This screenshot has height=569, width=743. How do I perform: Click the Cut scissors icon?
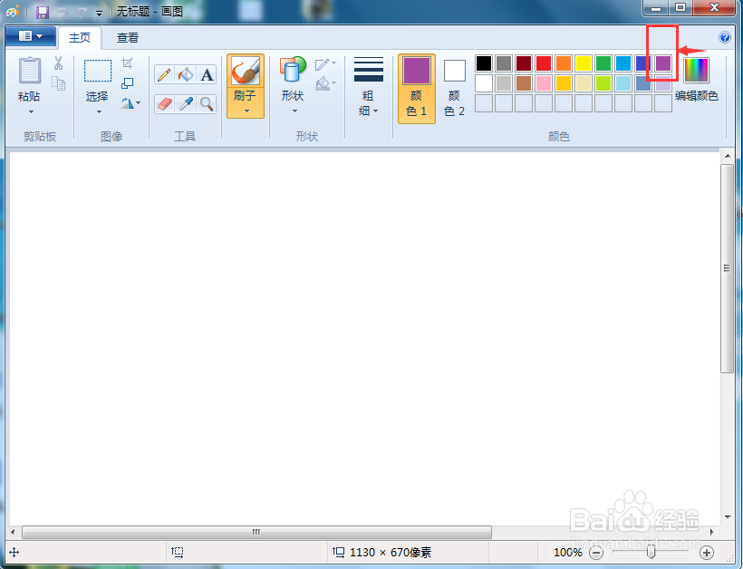(58, 63)
